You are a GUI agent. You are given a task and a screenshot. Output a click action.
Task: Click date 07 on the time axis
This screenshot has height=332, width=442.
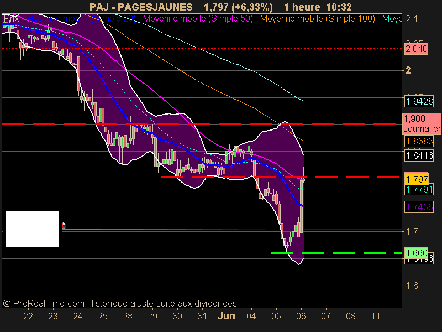(x=326, y=316)
